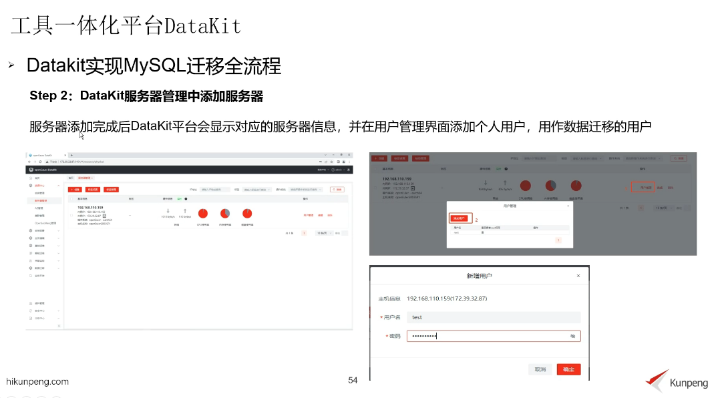This screenshot has width=724, height=398.
Task: Open page-size dropdown in right dimmed screenshot
Action: (663, 208)
